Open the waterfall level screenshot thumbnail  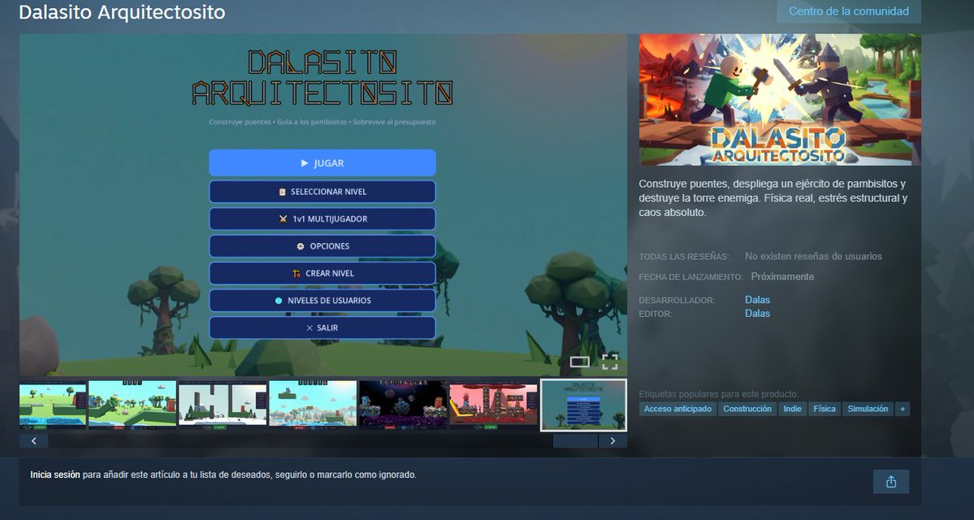[x=313, y=405]
